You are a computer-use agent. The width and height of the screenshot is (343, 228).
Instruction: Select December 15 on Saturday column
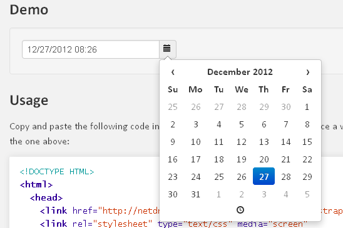tap(307, 142)
